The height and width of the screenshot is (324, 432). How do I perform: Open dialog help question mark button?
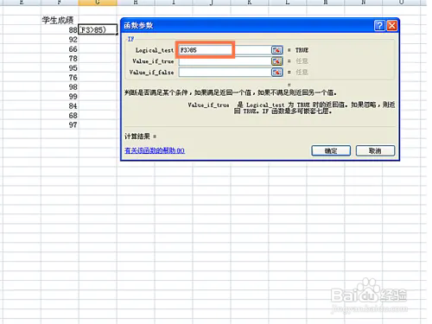[379, 26]
